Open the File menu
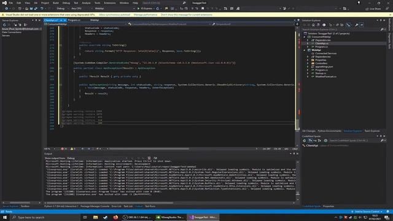 pos(11,3)
